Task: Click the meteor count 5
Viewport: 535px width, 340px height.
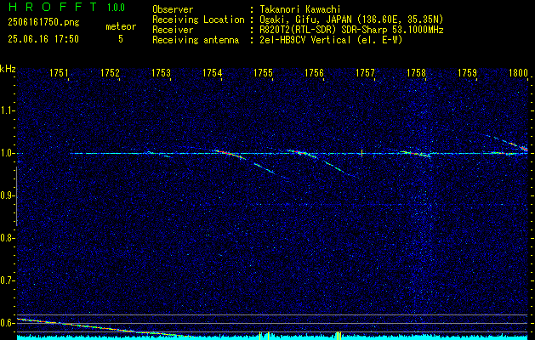Action: click(121, 39)
